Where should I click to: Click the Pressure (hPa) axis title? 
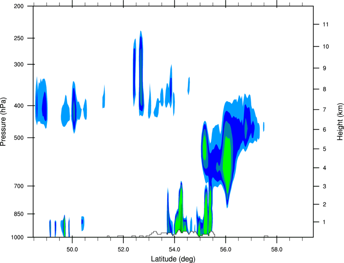[x=3, y=121]
